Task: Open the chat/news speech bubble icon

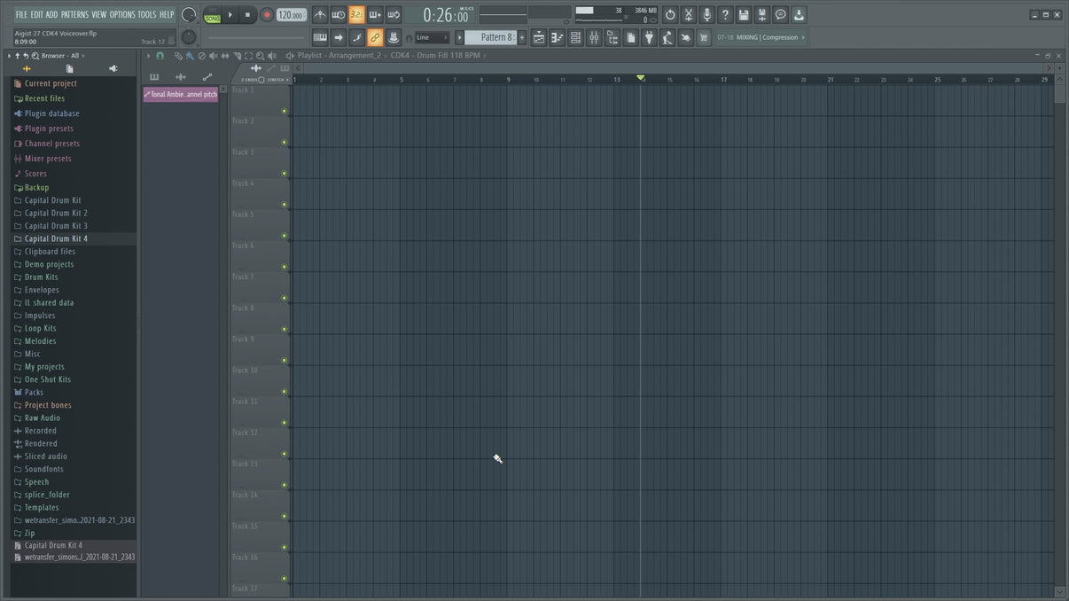Action: [x=781, y=15]
